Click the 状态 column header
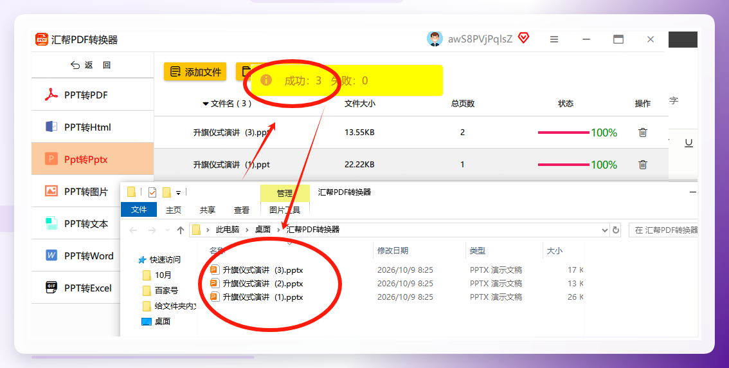Viewport: 729px width, 368px height. pos(566,104)
